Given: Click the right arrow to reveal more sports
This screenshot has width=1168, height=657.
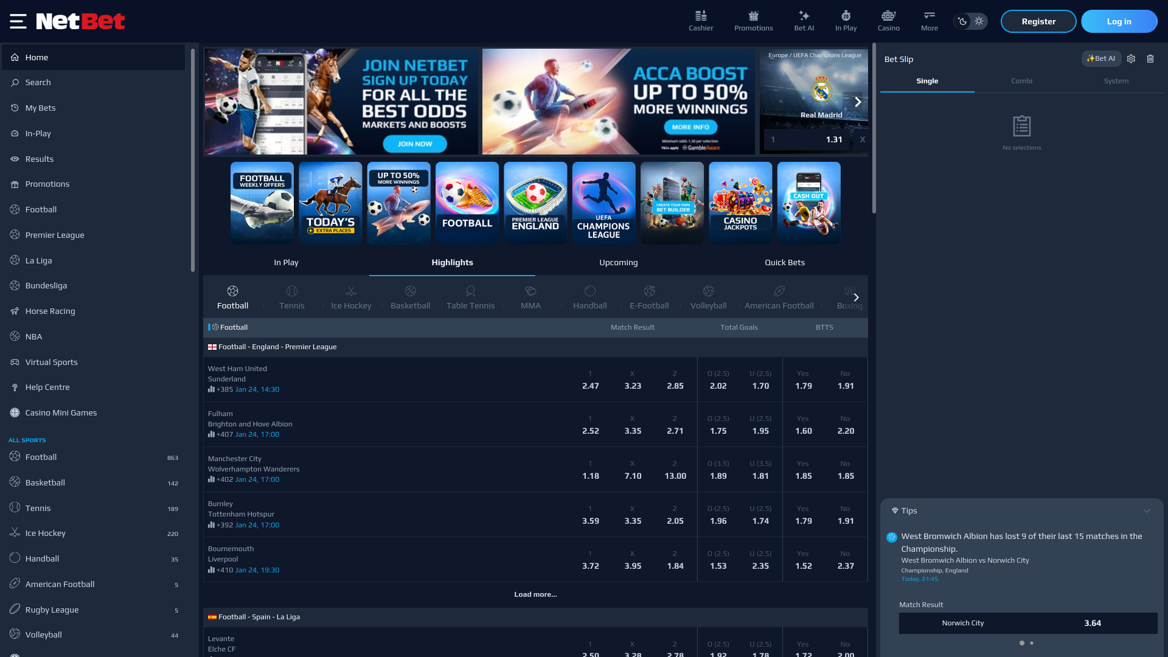Looking at the screenshot, I should click(856, 297).
